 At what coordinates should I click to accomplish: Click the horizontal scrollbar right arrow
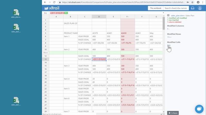[161, 114]
